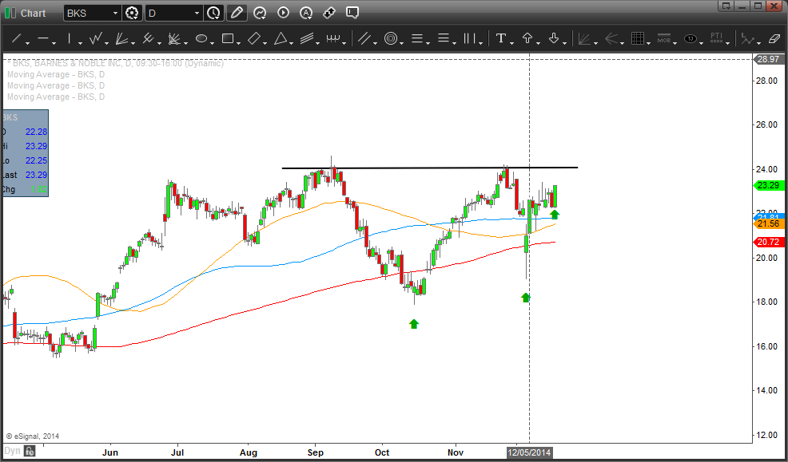Click the Sep label on time axis
This screenshot has width=788, height=462.
pos(315,452)
